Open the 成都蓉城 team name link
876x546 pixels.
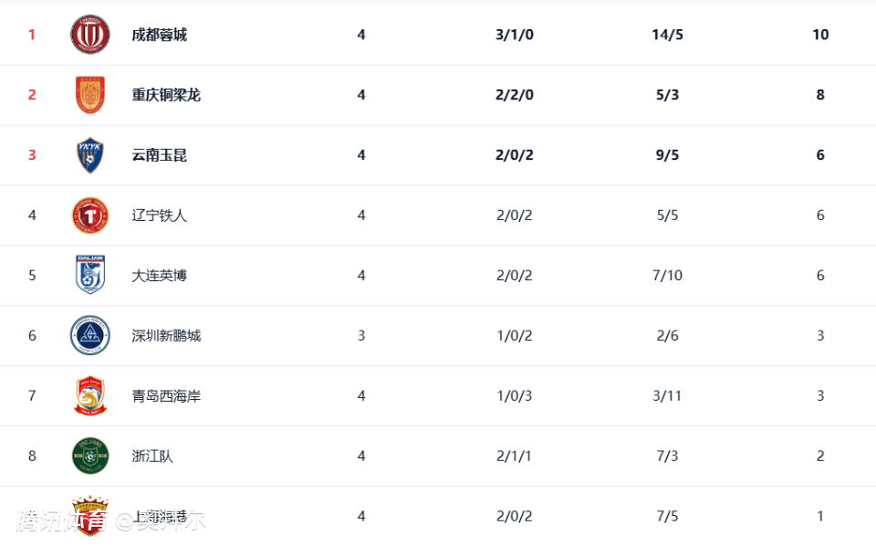[x=160, y=35]
